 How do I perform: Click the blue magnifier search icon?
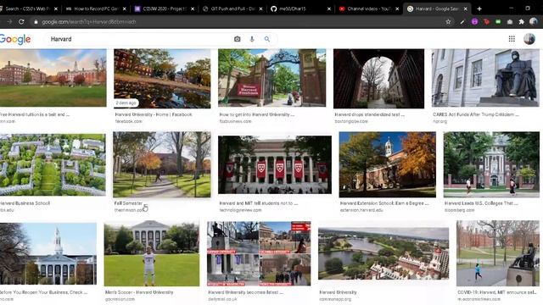point(267,39)
